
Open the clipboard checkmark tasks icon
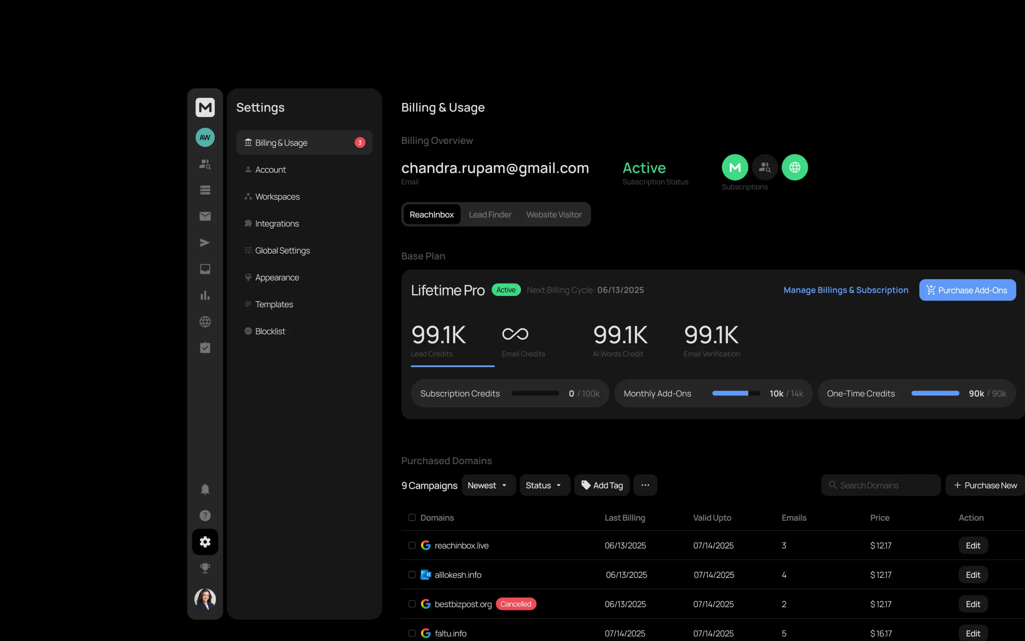pos(205,348)
